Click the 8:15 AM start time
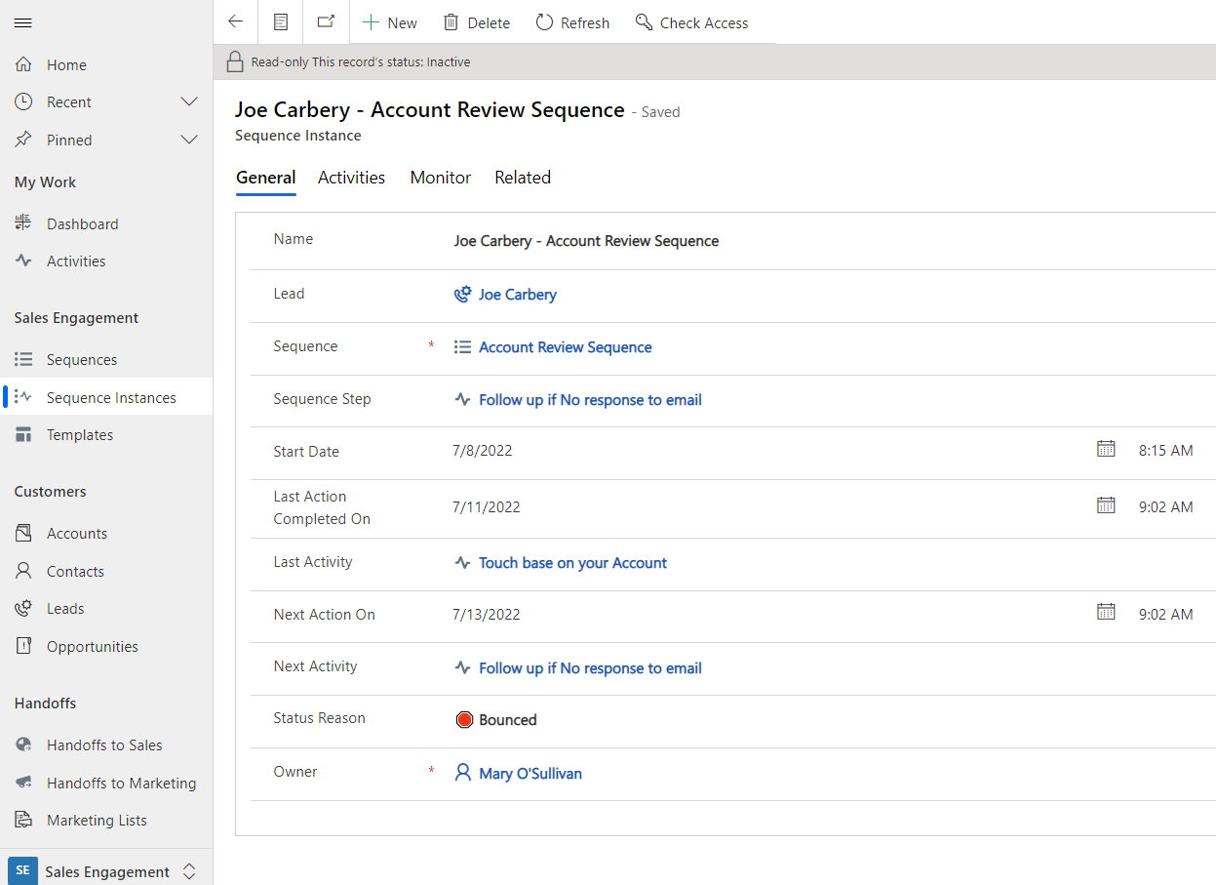Image resolution: width=1216 pixels, height=885 pixels. point(1165,451)
